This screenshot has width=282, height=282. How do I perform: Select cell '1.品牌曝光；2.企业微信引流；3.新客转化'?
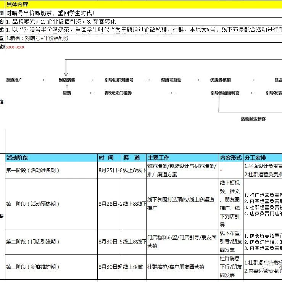tap(143, 22)
